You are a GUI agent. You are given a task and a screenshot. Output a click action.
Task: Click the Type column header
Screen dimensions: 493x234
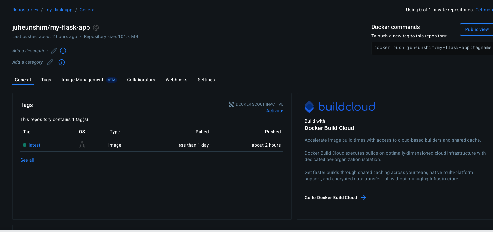tap(115, 132)
